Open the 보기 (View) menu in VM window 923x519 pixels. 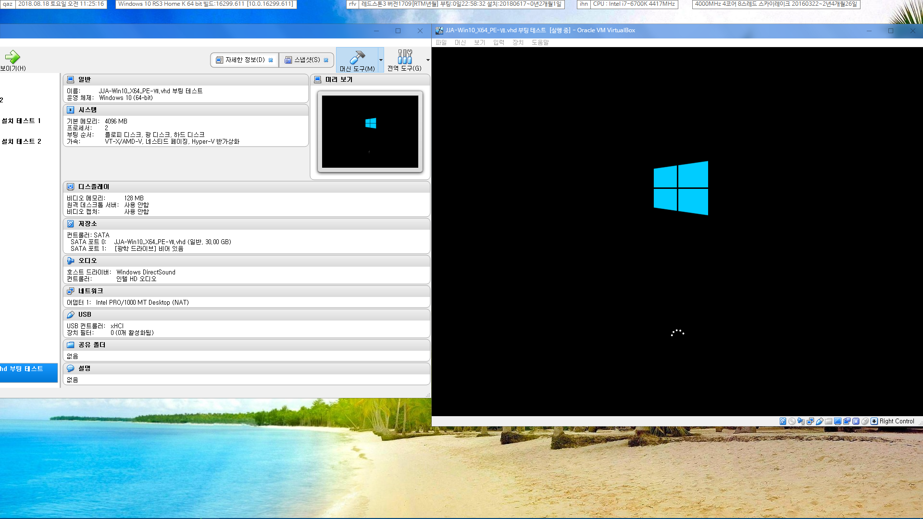point(479,42)
